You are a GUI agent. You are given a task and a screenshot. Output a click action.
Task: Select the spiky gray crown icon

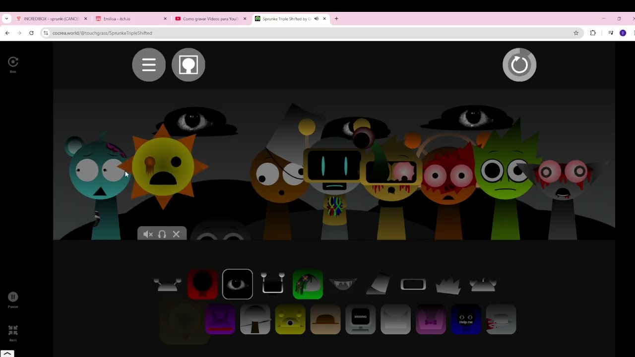(448, 284)
